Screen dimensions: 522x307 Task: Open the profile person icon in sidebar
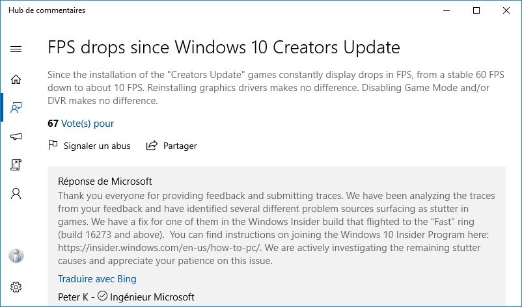16,194
